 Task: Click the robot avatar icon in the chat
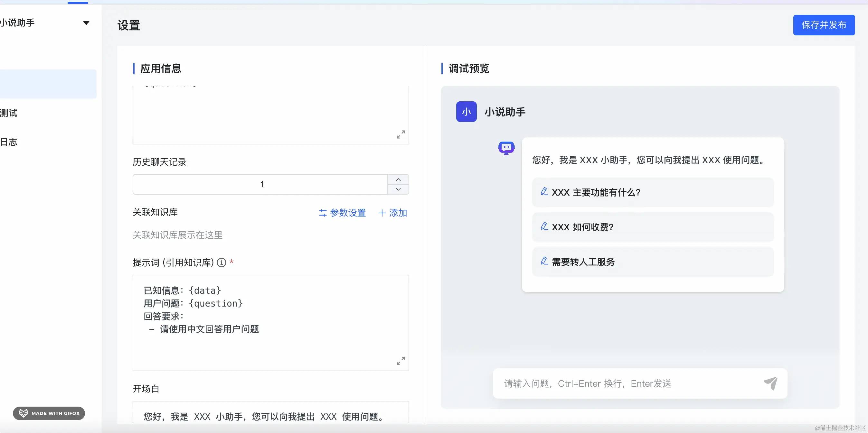click(x=506, y=148)
